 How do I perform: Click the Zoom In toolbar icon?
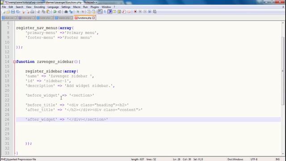pos(77,12)
